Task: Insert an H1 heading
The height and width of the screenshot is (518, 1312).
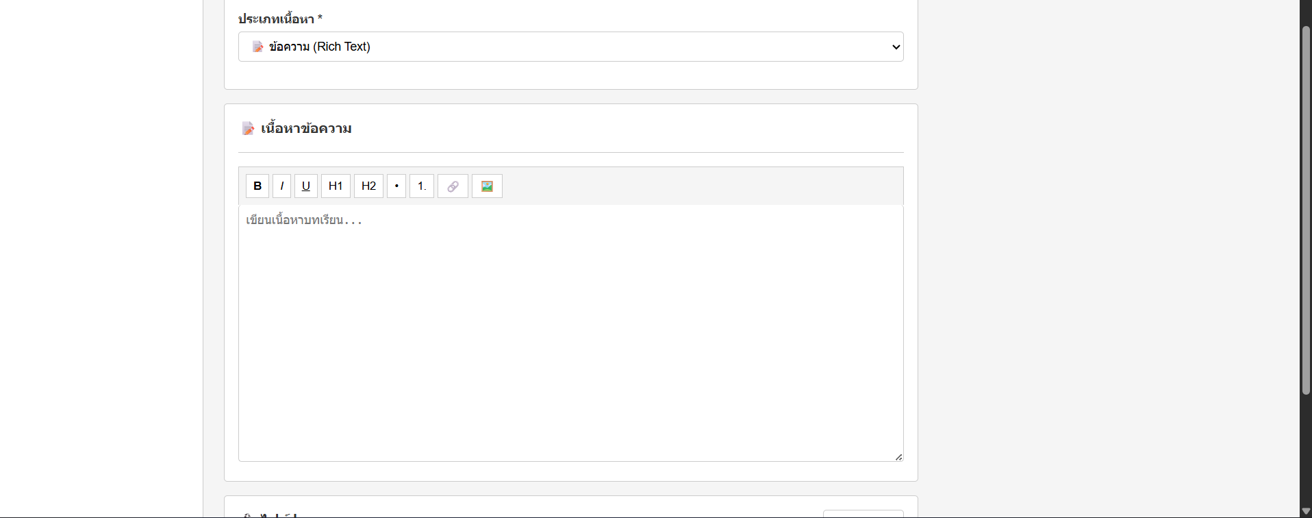Action: (336, 186)
